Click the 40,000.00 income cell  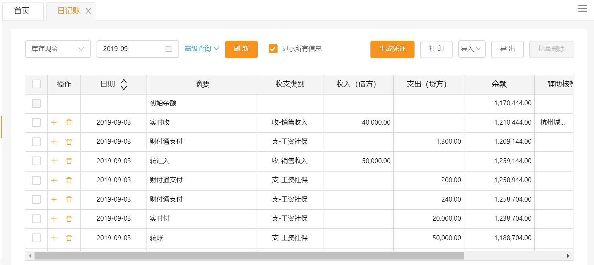tap(358, 122)
